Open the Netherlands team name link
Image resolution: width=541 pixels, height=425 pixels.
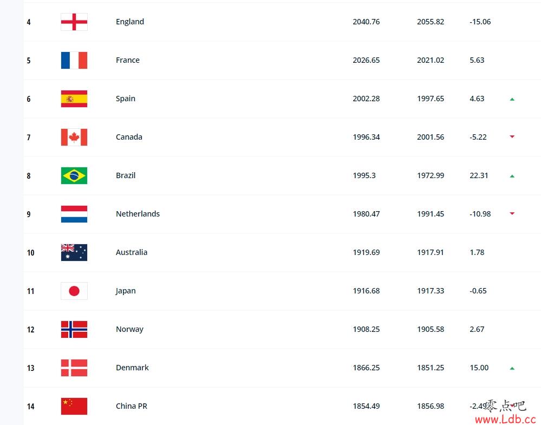pos(138,214)
